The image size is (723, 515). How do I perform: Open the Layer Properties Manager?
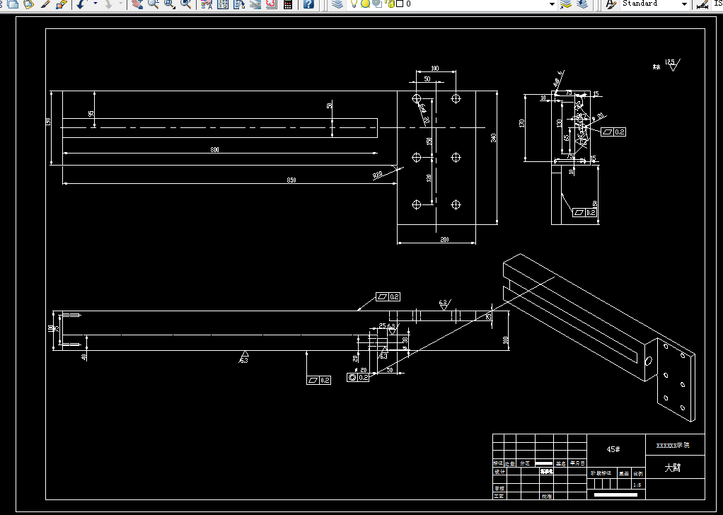[x=337, y=4]
